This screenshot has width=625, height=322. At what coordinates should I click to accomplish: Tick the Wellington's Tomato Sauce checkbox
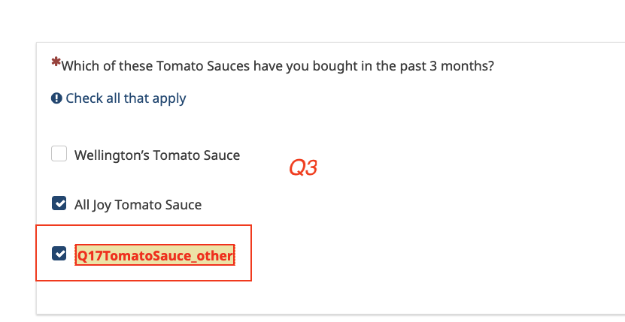[x=59, y=155]
